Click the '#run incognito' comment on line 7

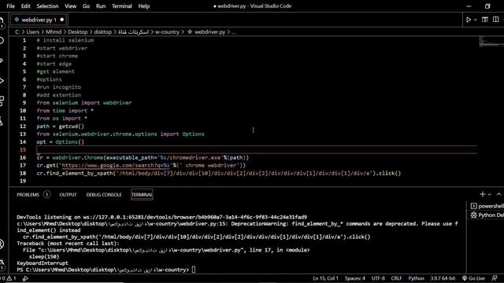pyautogui.click(x=59, y=87)
